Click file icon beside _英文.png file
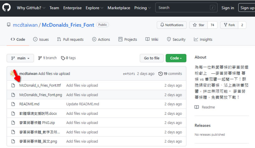 (13, 141)
